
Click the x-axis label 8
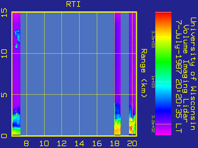26,143
